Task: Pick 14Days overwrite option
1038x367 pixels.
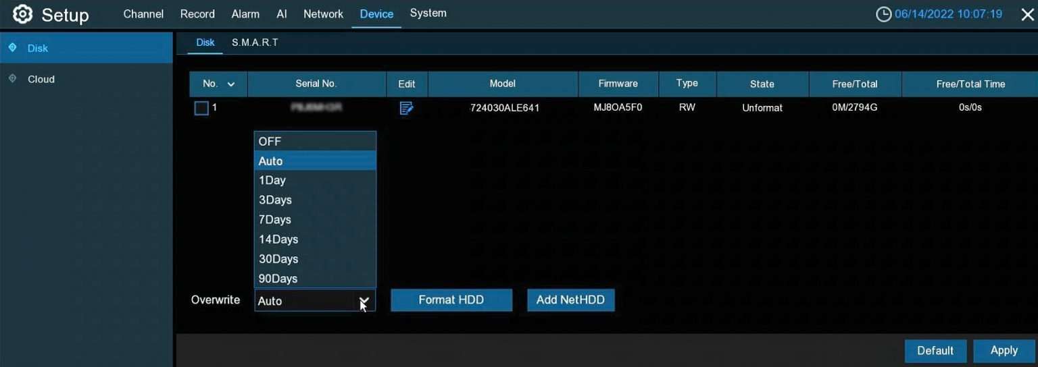Action: point(315,239)
